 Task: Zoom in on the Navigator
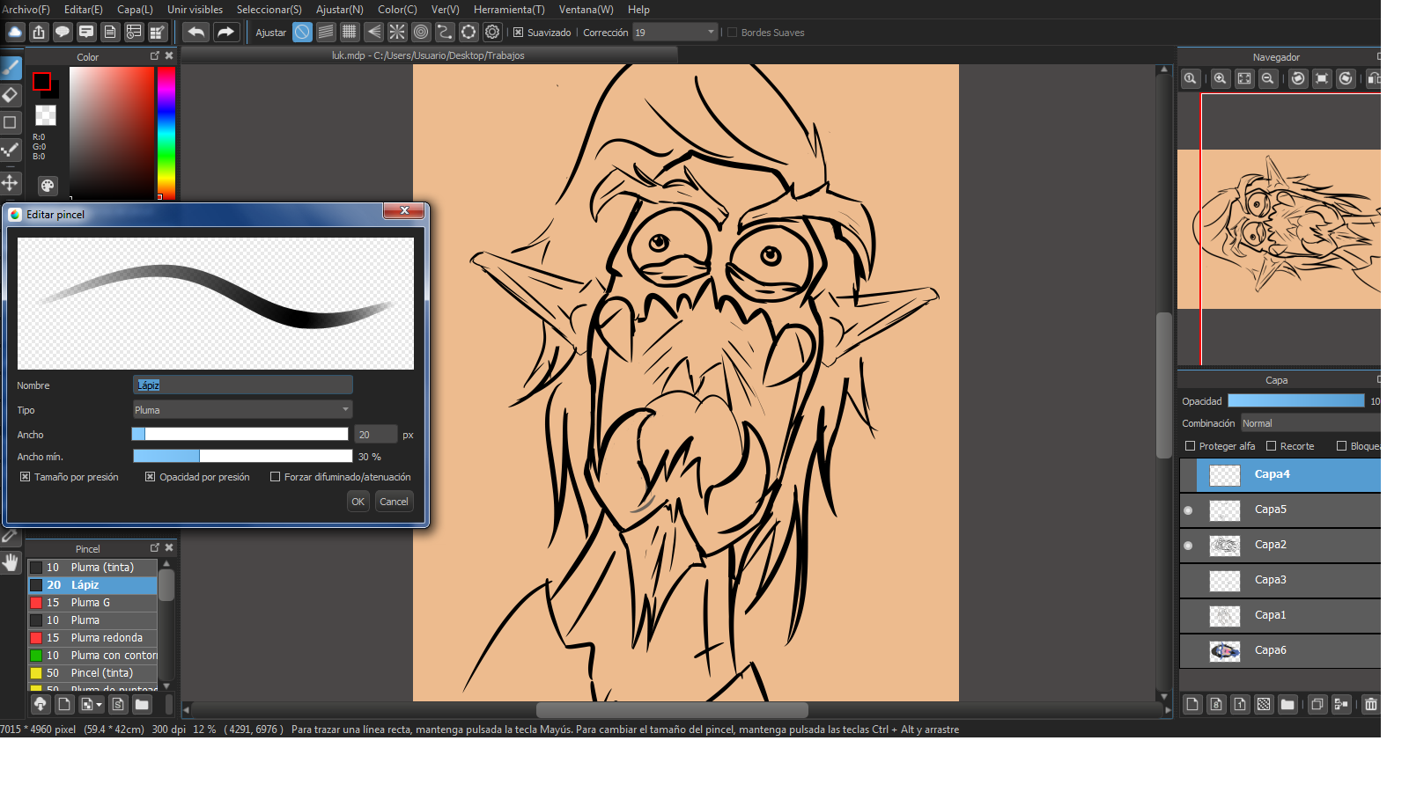click(x=1220, y=78)
